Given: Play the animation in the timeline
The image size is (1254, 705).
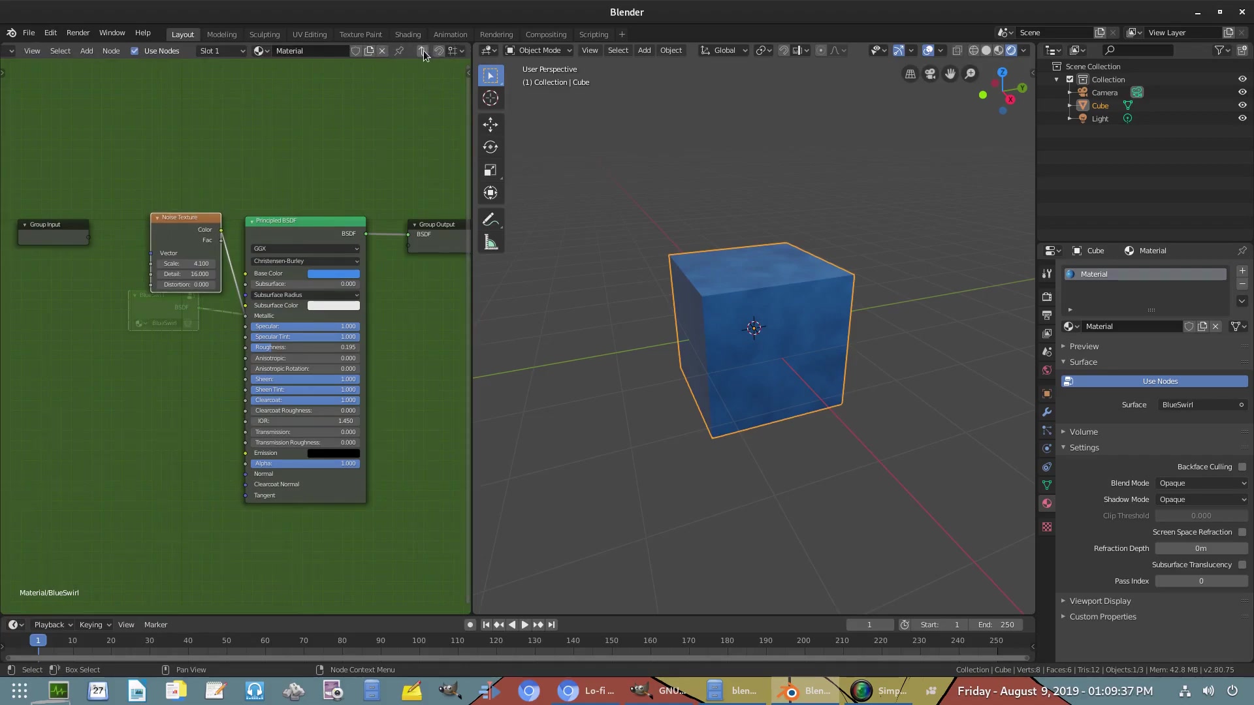Looking at the screenshot, I should (525, 625).
